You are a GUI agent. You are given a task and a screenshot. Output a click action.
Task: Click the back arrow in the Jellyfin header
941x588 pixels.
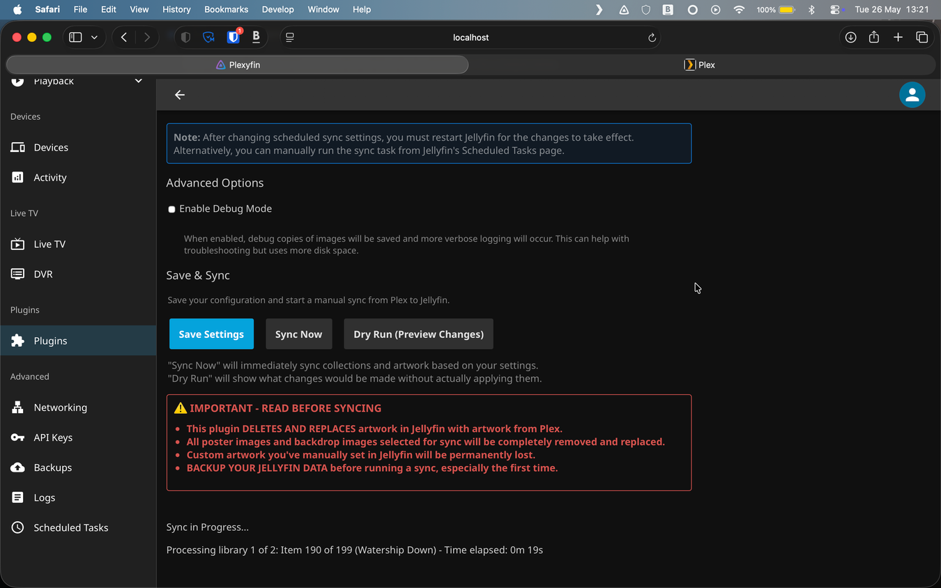180,95
